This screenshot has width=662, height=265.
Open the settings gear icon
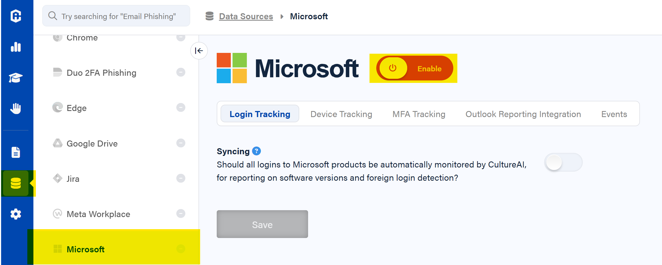pyautogui.click(x=16, y=214)
